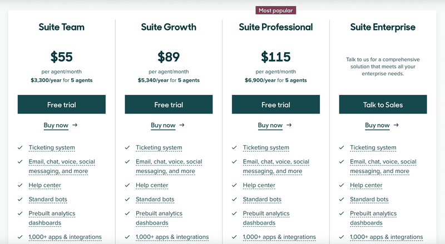Click Free trial button under Suite Team

[62, 105]
